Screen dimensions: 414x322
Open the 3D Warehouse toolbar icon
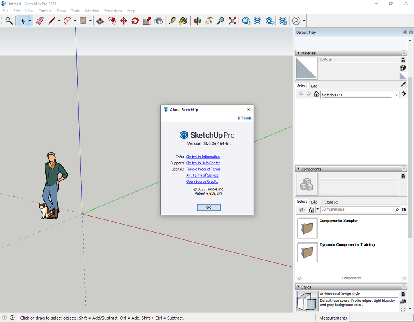[x=246, y=21]
